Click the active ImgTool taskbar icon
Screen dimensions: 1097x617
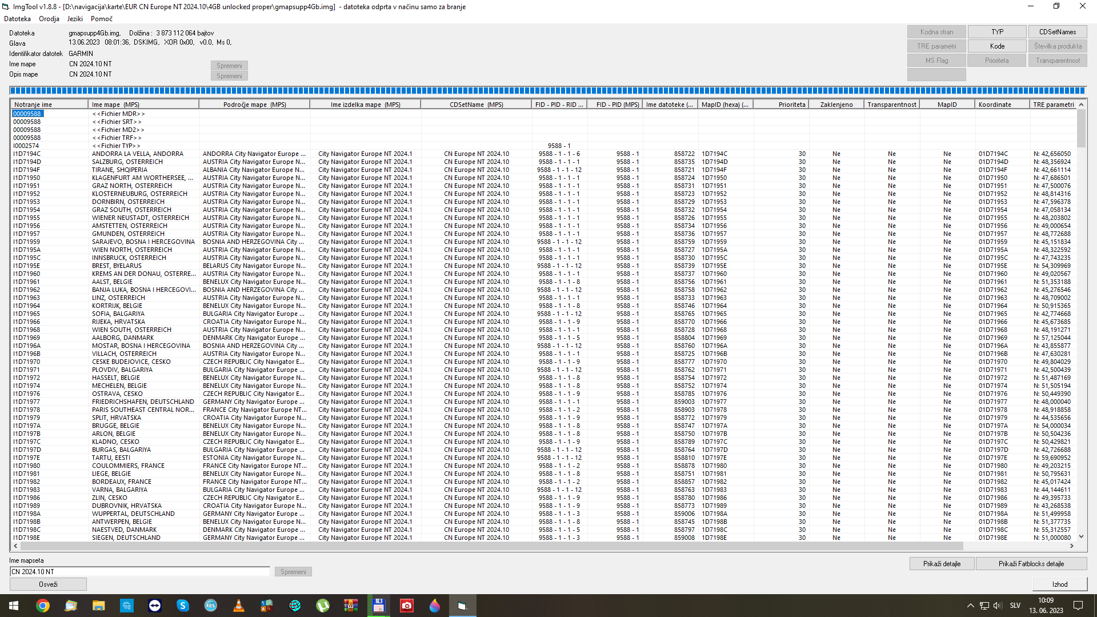point(463,606)
